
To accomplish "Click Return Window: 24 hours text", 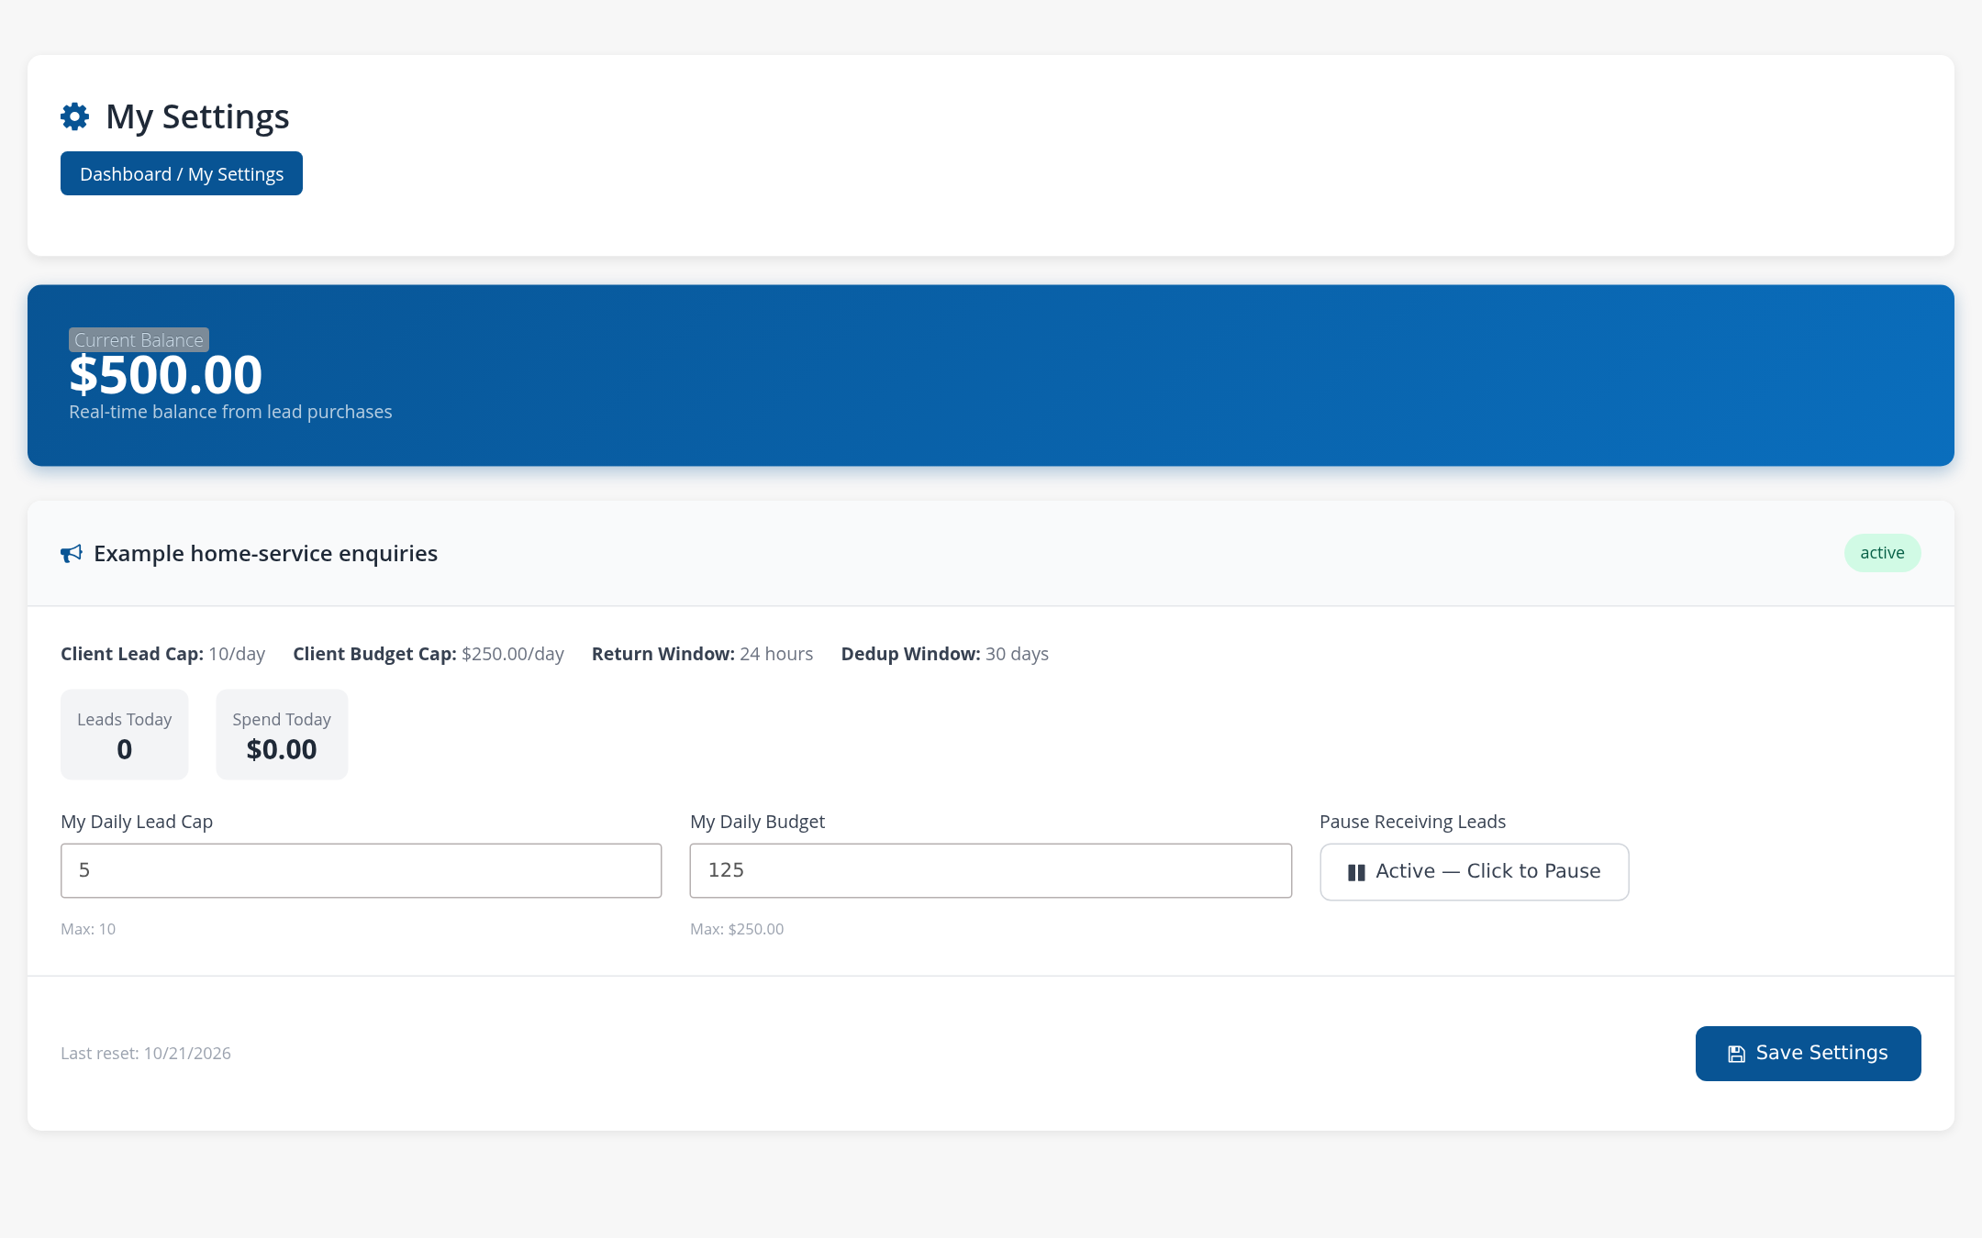I will pos(702,654).
